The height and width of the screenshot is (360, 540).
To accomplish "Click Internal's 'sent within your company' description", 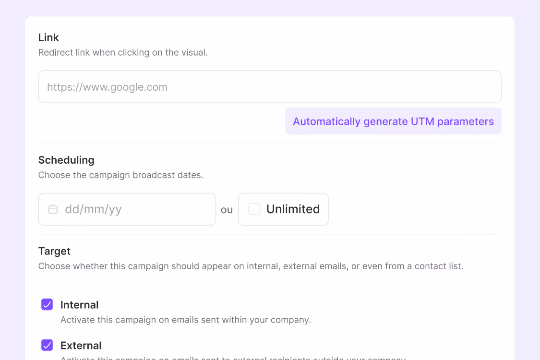I will click(x=186, y=320).
